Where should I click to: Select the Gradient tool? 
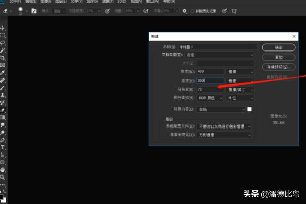[3, 117]
